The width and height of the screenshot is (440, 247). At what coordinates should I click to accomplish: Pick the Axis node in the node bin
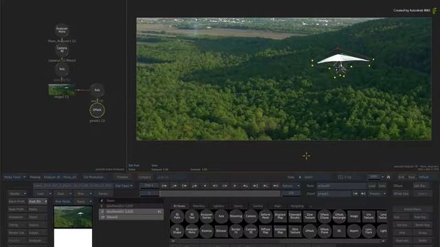coord(221,216)
